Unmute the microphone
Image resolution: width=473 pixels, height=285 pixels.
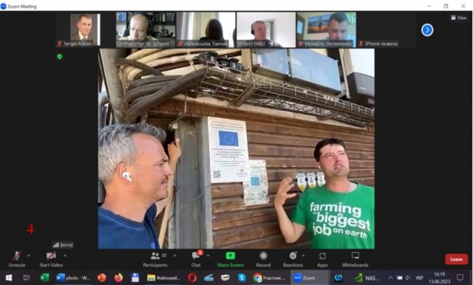17,259
